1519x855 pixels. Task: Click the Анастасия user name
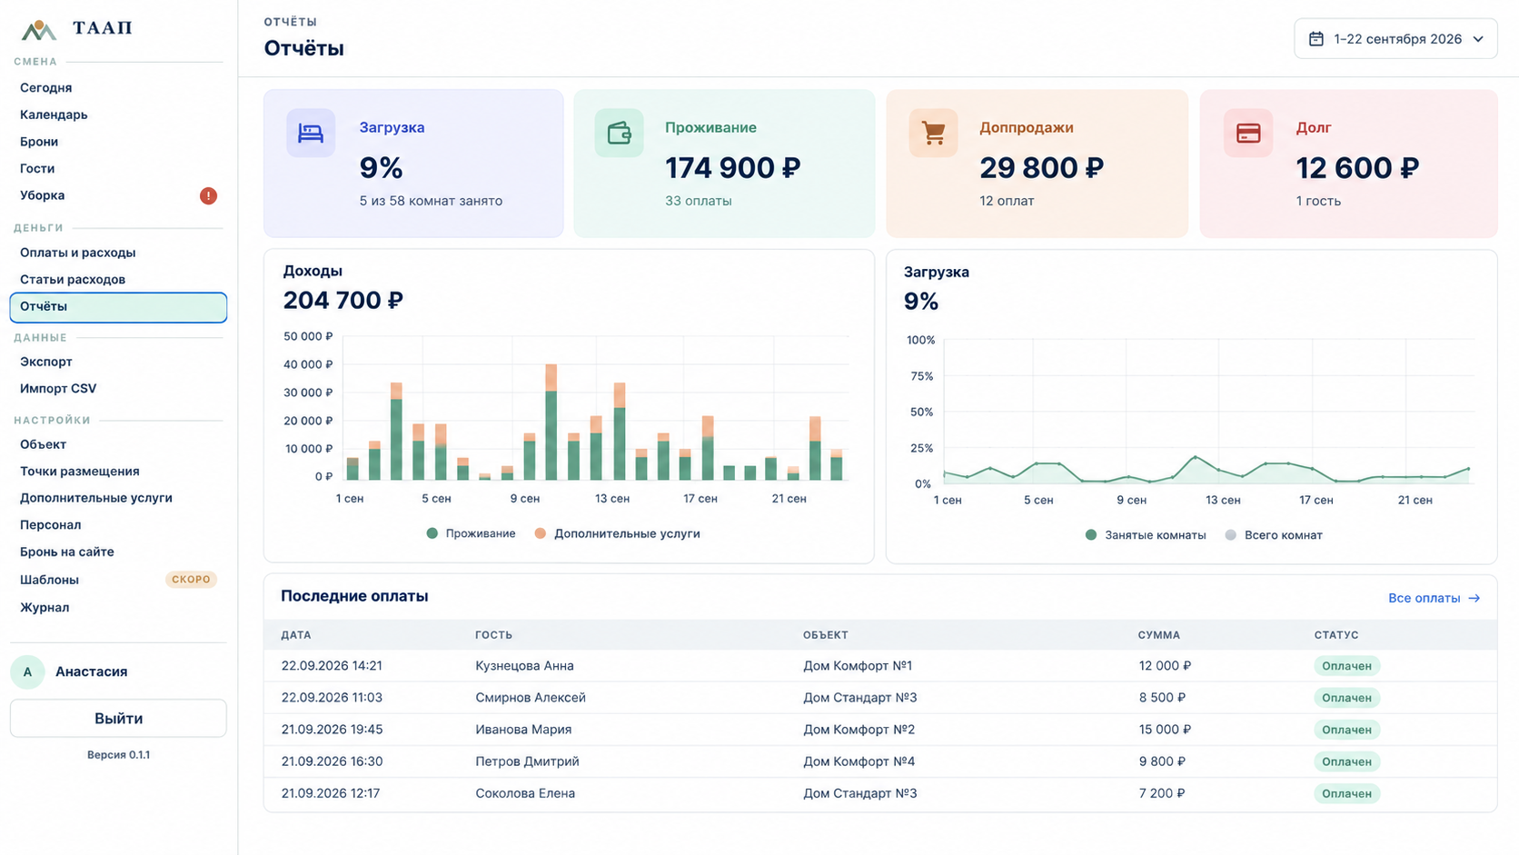(x=91, y=671)
